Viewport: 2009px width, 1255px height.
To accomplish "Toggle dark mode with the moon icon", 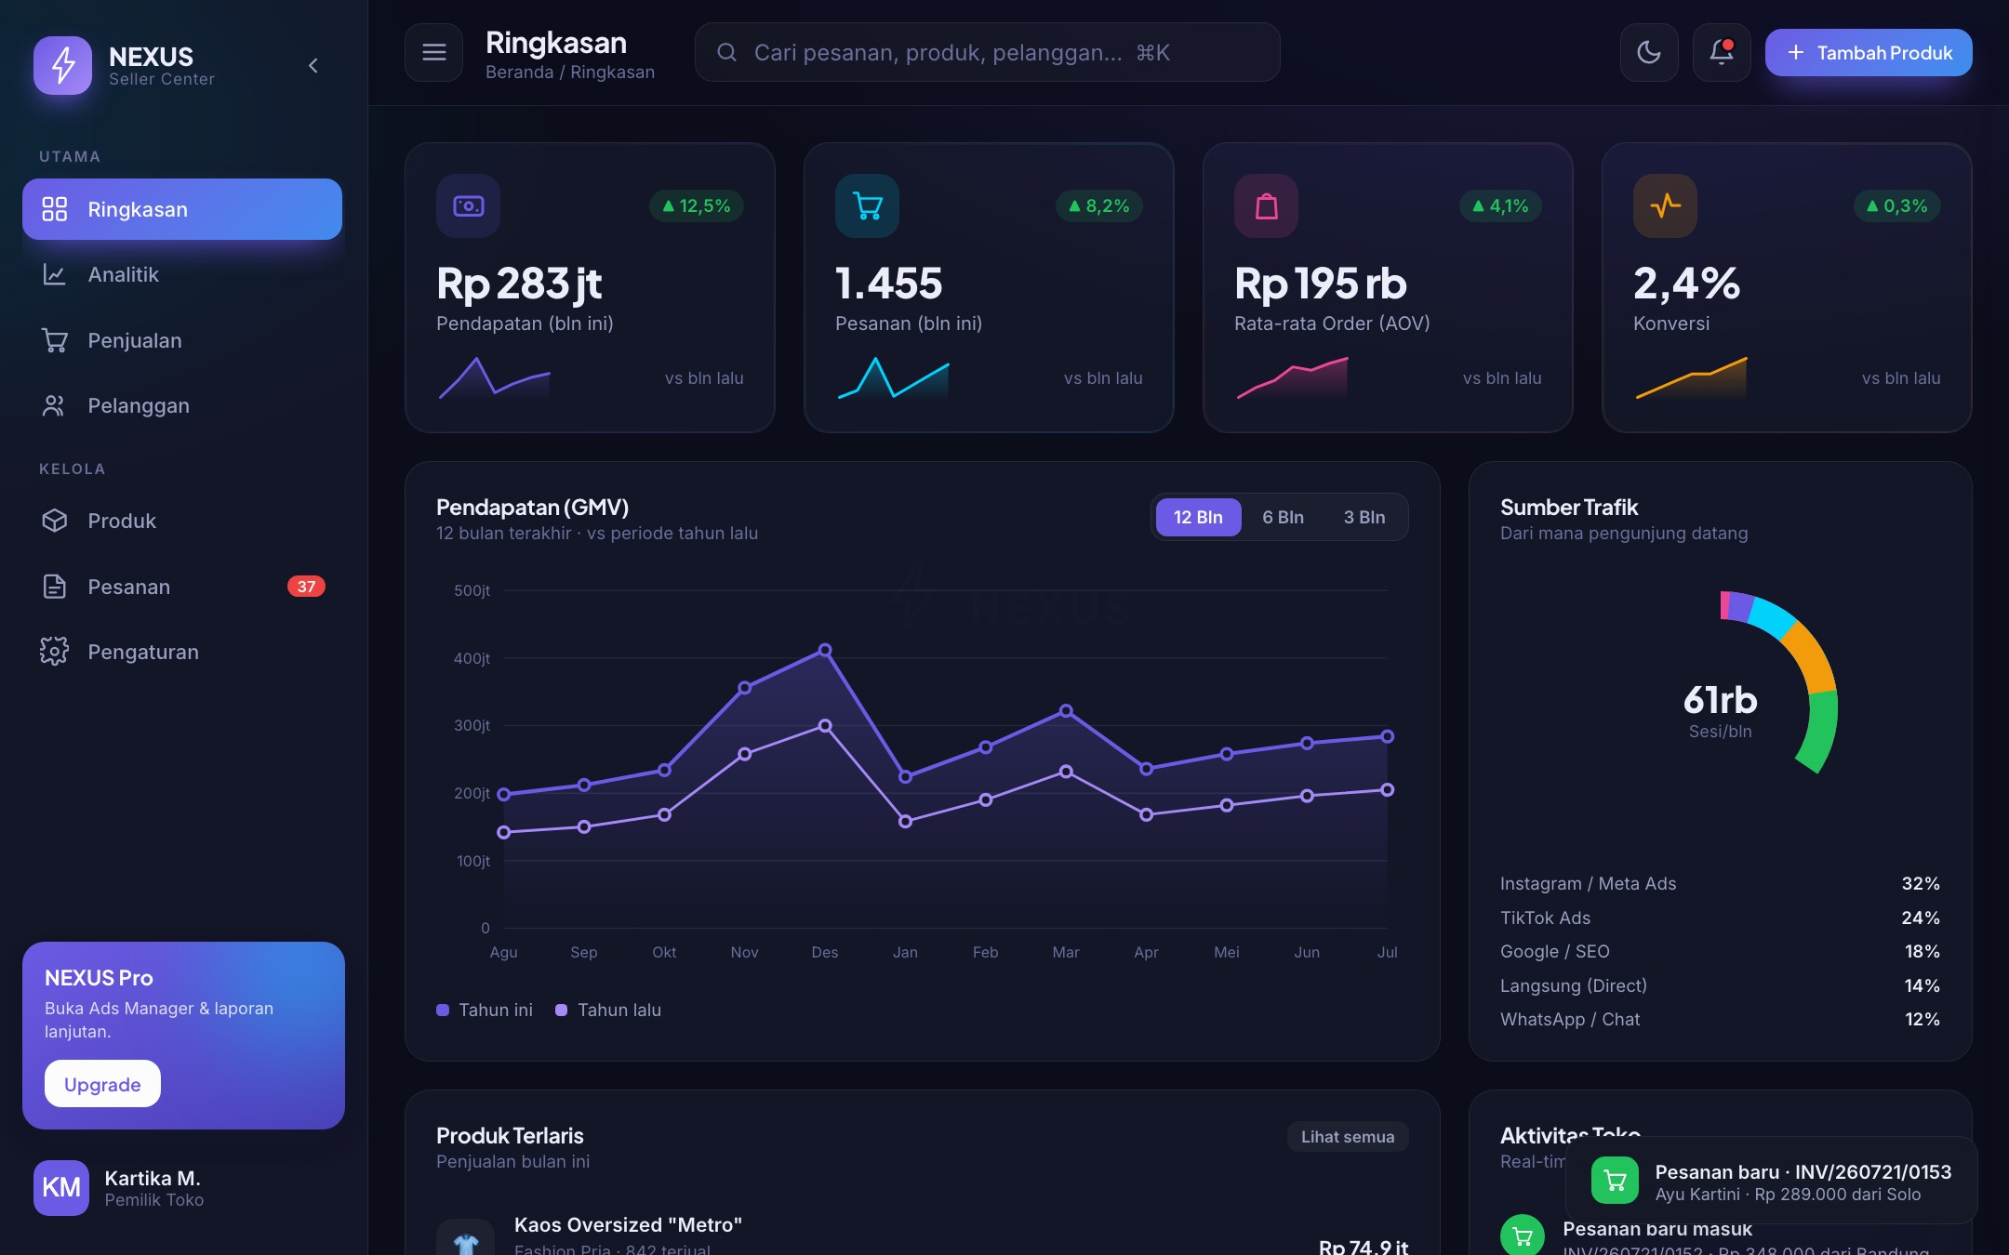I will [1649, 52].
